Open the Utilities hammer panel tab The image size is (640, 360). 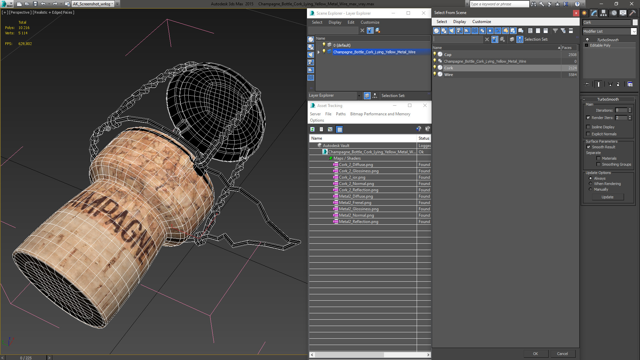tap(632, 13)
